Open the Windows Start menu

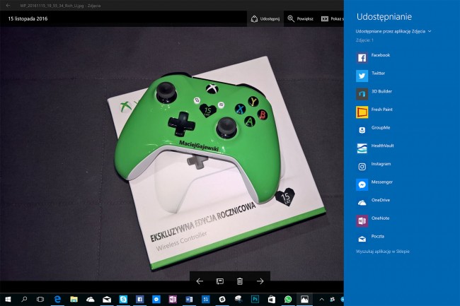[8, 299]
